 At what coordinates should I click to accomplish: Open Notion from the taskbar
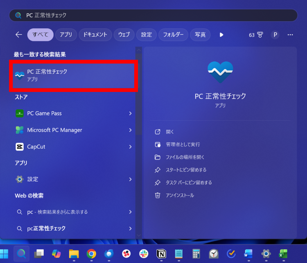pyautogui.click(x=161, y=254)
